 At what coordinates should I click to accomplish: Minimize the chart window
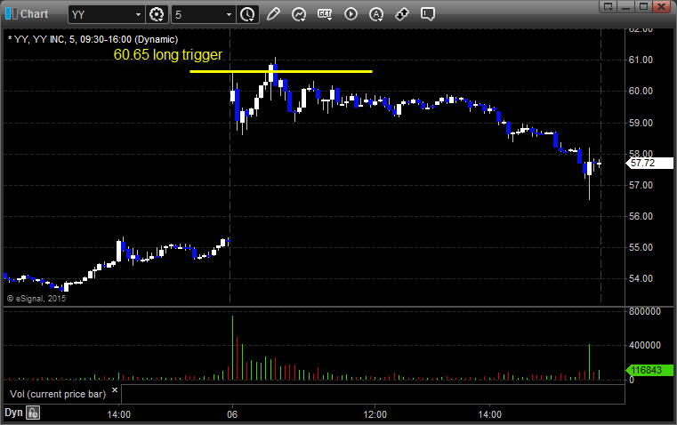click(x=626, y=6)
